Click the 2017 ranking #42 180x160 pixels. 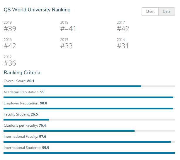tap(123, 29)
